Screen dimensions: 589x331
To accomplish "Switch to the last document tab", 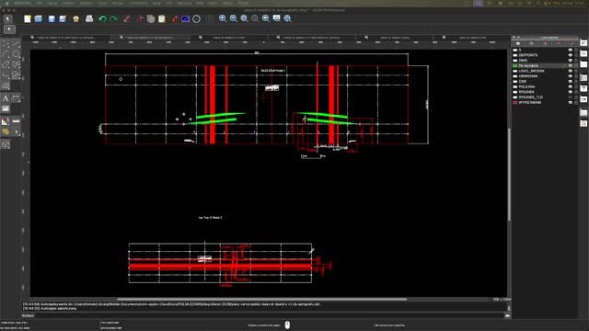I will [x=471, y=38].
